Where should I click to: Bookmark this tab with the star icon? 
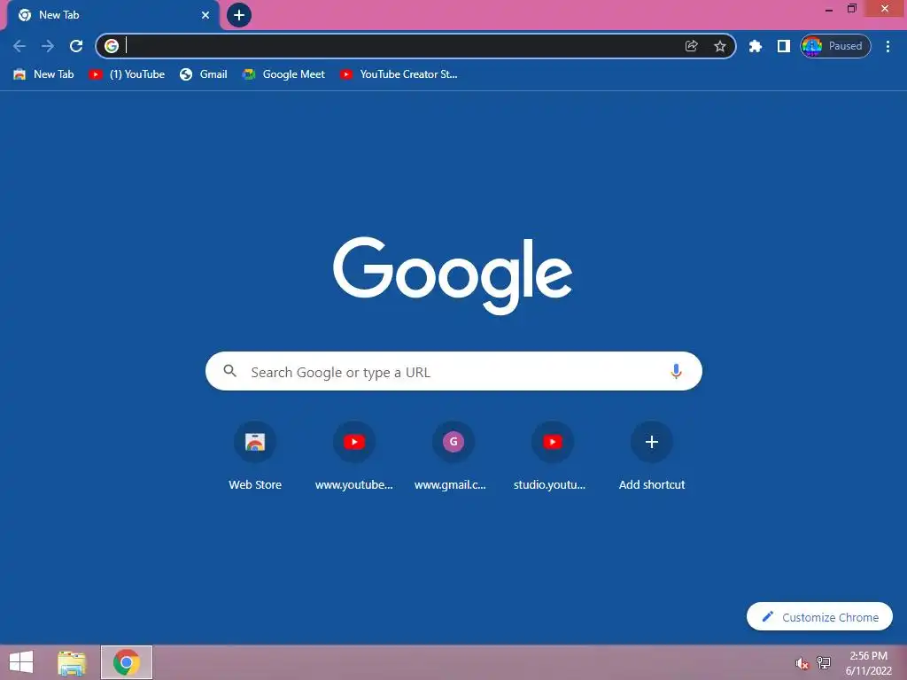[x=719, y=46]
